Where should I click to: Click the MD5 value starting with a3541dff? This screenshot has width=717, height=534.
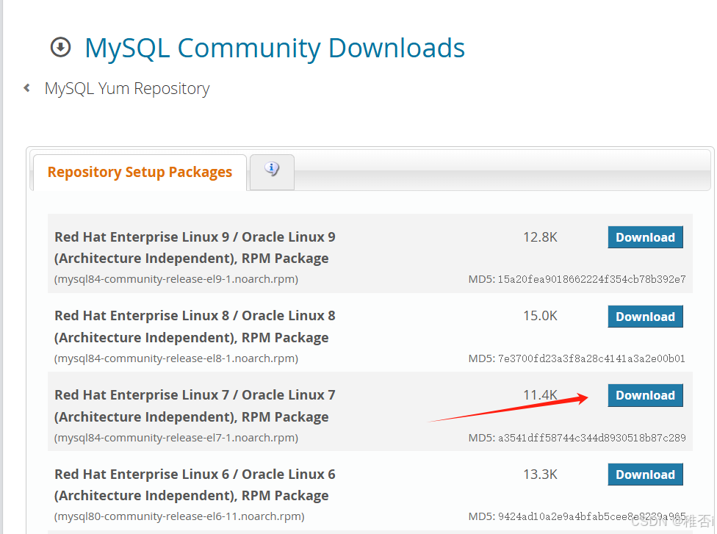pyautogui.click(x=591, y=438)
